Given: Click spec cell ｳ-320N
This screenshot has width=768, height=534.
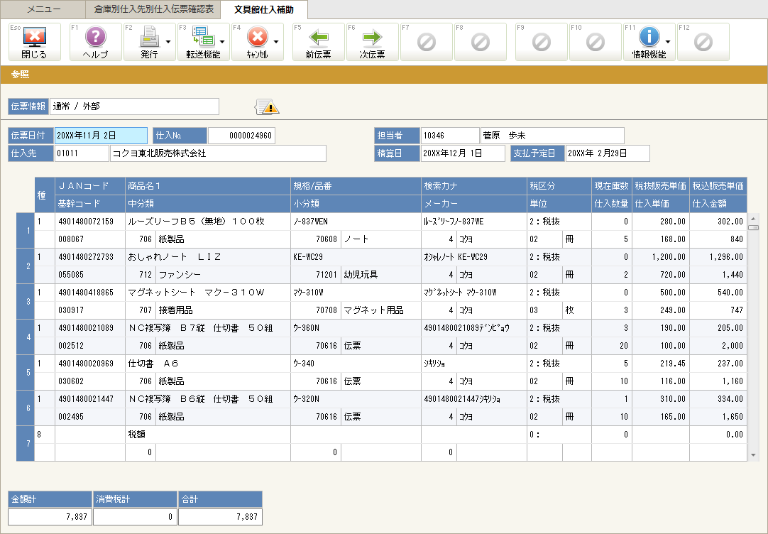Looking at the screenshot, I should [356, 399].
